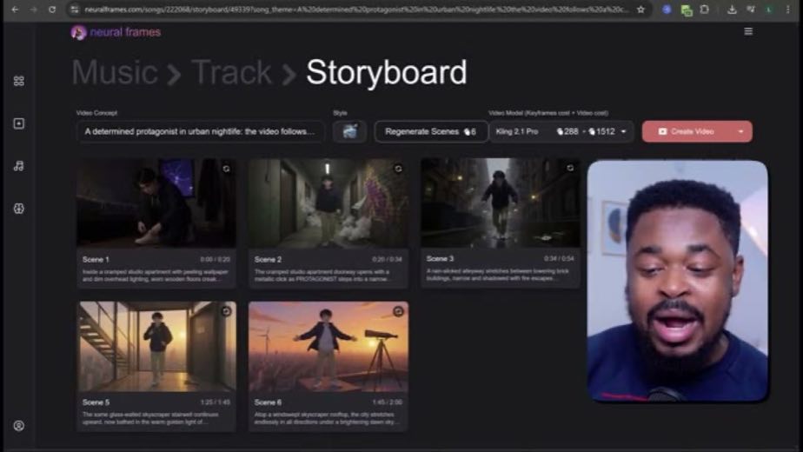Screen dimensions: 803x452
Task: Open Scene 2 hallway thumbnail
Action: (328, 203)
